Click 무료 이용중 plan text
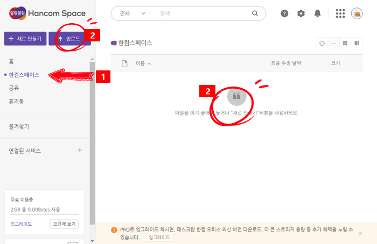Screen dimensions: 377x244 coord(22,199)
